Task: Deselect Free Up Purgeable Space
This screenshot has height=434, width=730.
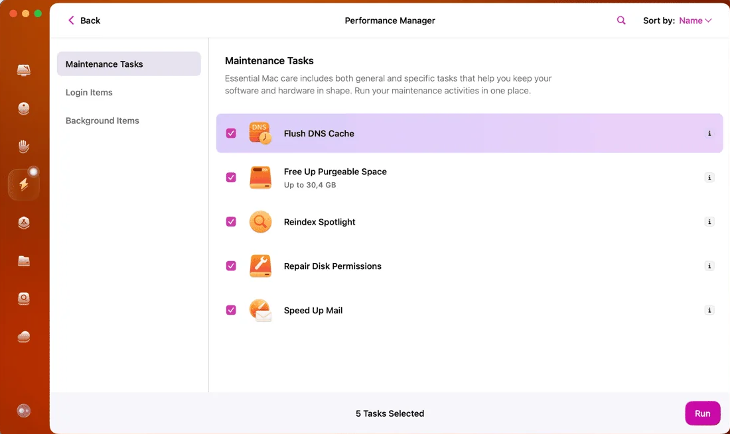Action: click(231, 177)
